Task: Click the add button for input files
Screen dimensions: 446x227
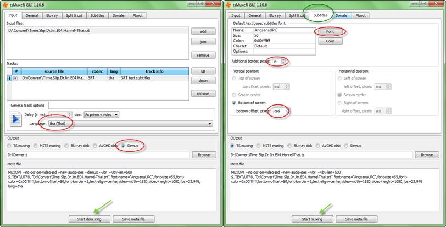Action: click(203, 31)
